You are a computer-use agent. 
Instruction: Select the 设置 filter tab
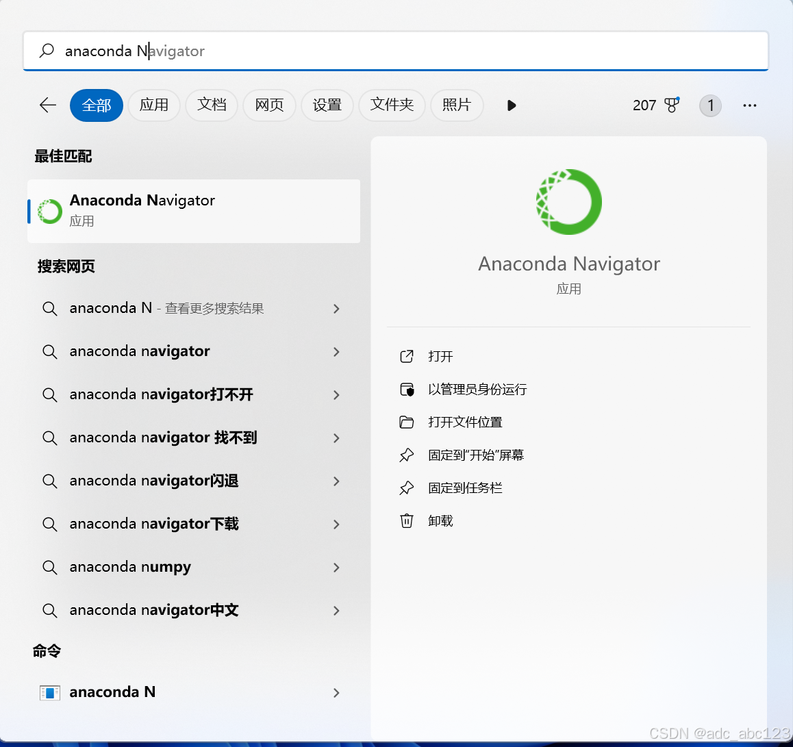tap(327, 105)
